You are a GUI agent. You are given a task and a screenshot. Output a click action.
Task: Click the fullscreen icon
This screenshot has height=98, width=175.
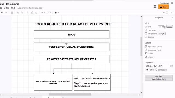pyautogui.click(x=167, y=13)
